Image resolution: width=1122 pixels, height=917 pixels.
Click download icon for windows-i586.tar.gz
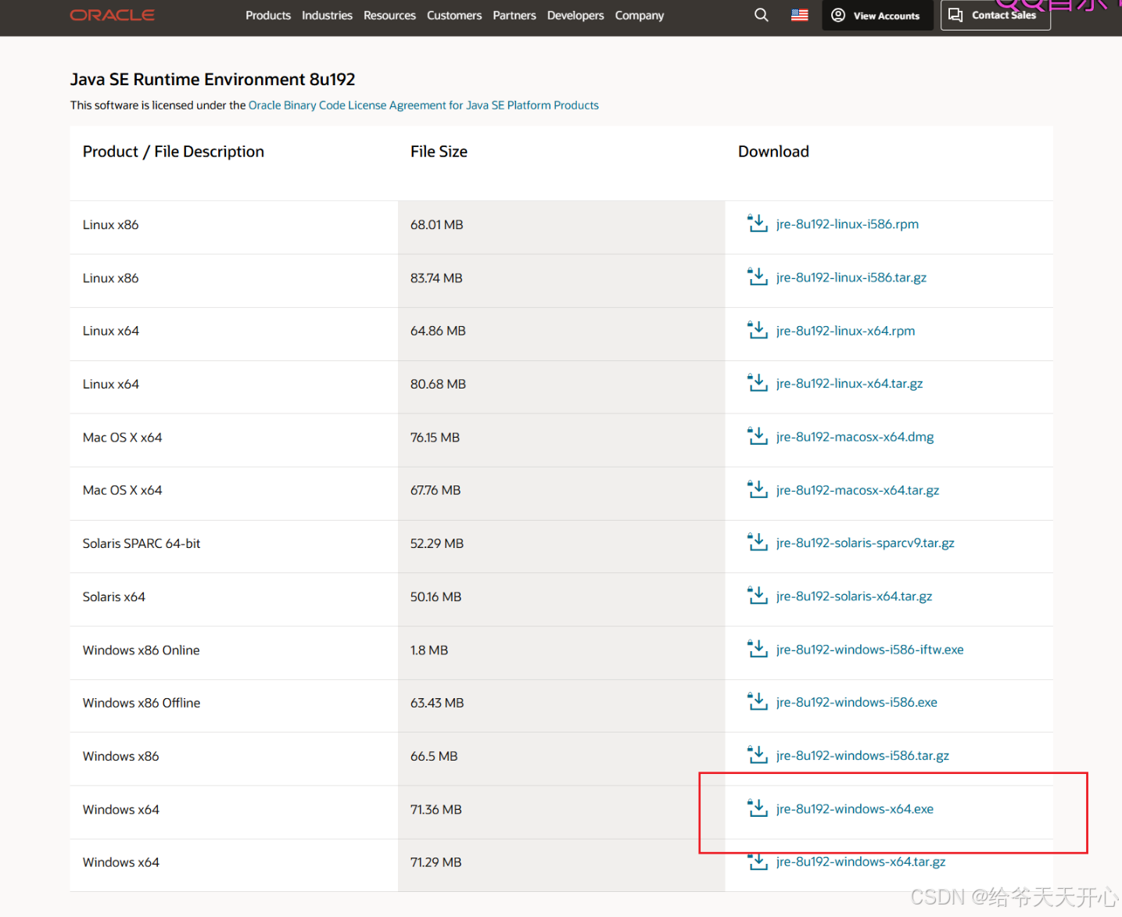coord(757,755)
